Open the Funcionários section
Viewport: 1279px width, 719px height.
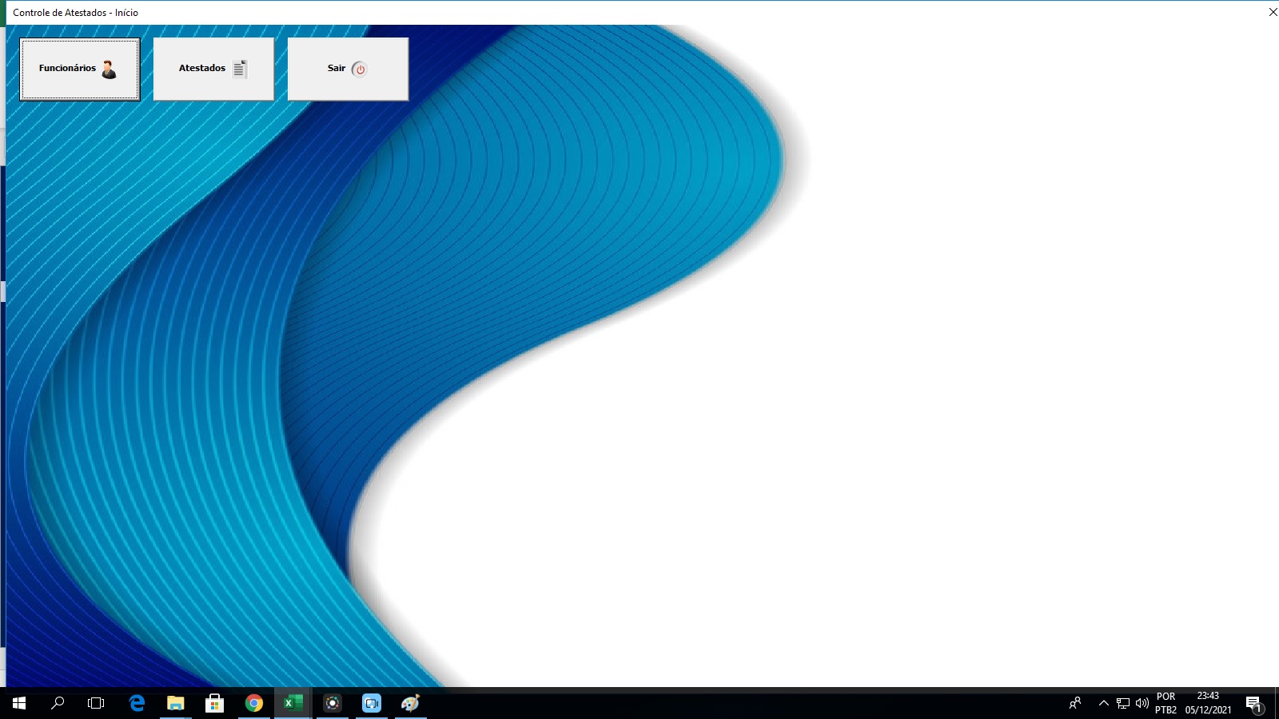point(79,69)
